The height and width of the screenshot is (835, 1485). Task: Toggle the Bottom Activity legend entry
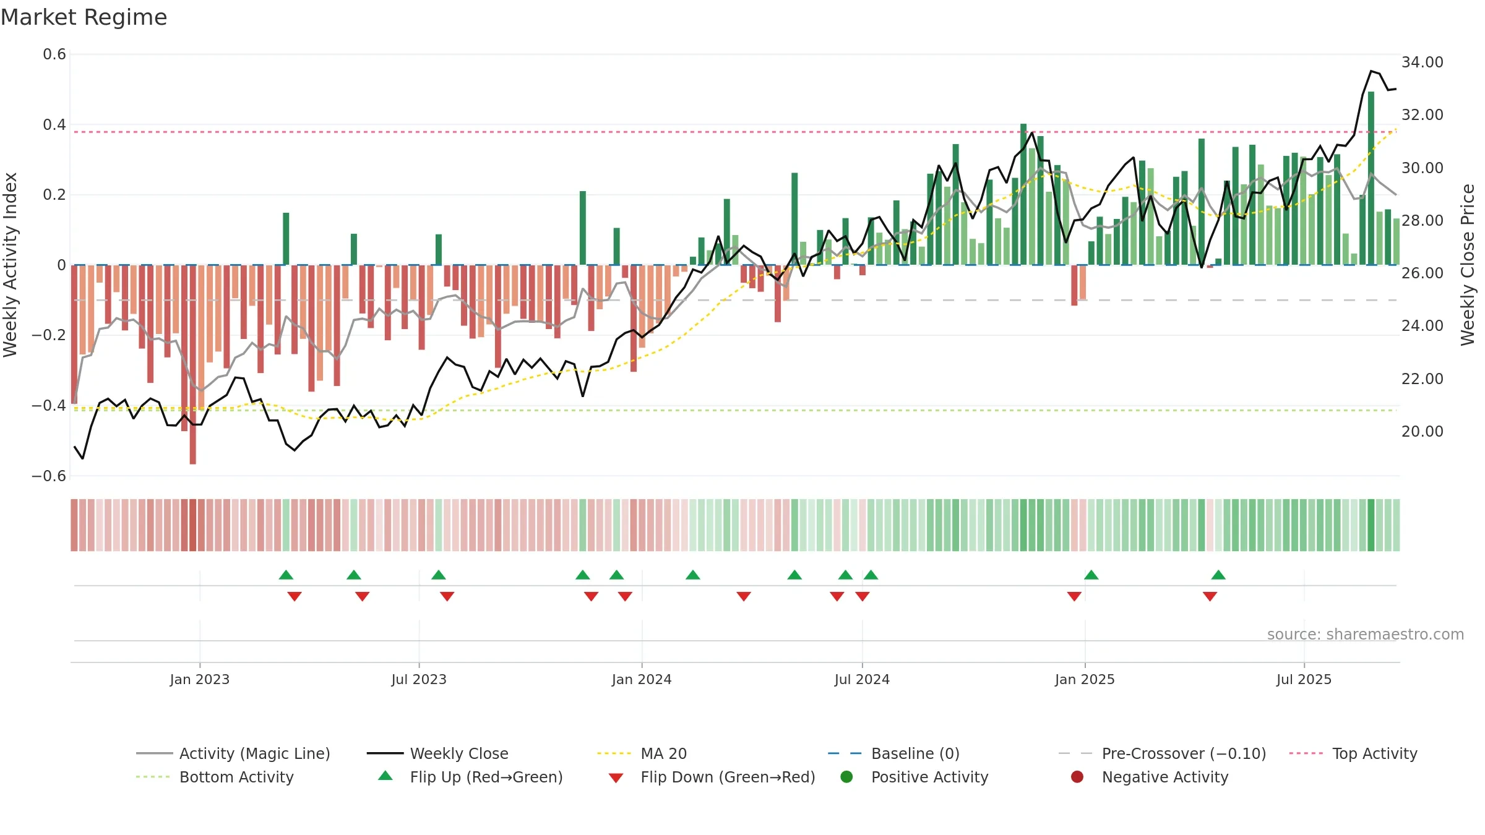point(215,777)
